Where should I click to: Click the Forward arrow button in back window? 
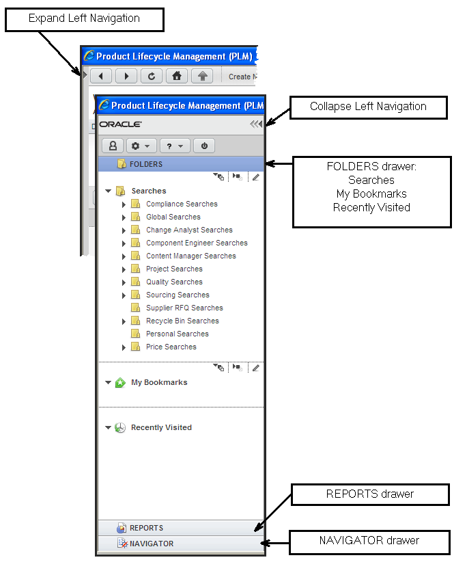(x=126, y=76)
